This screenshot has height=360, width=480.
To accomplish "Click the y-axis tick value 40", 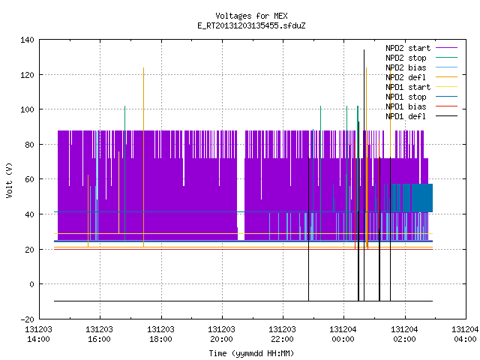I will [x=30, y=214].
